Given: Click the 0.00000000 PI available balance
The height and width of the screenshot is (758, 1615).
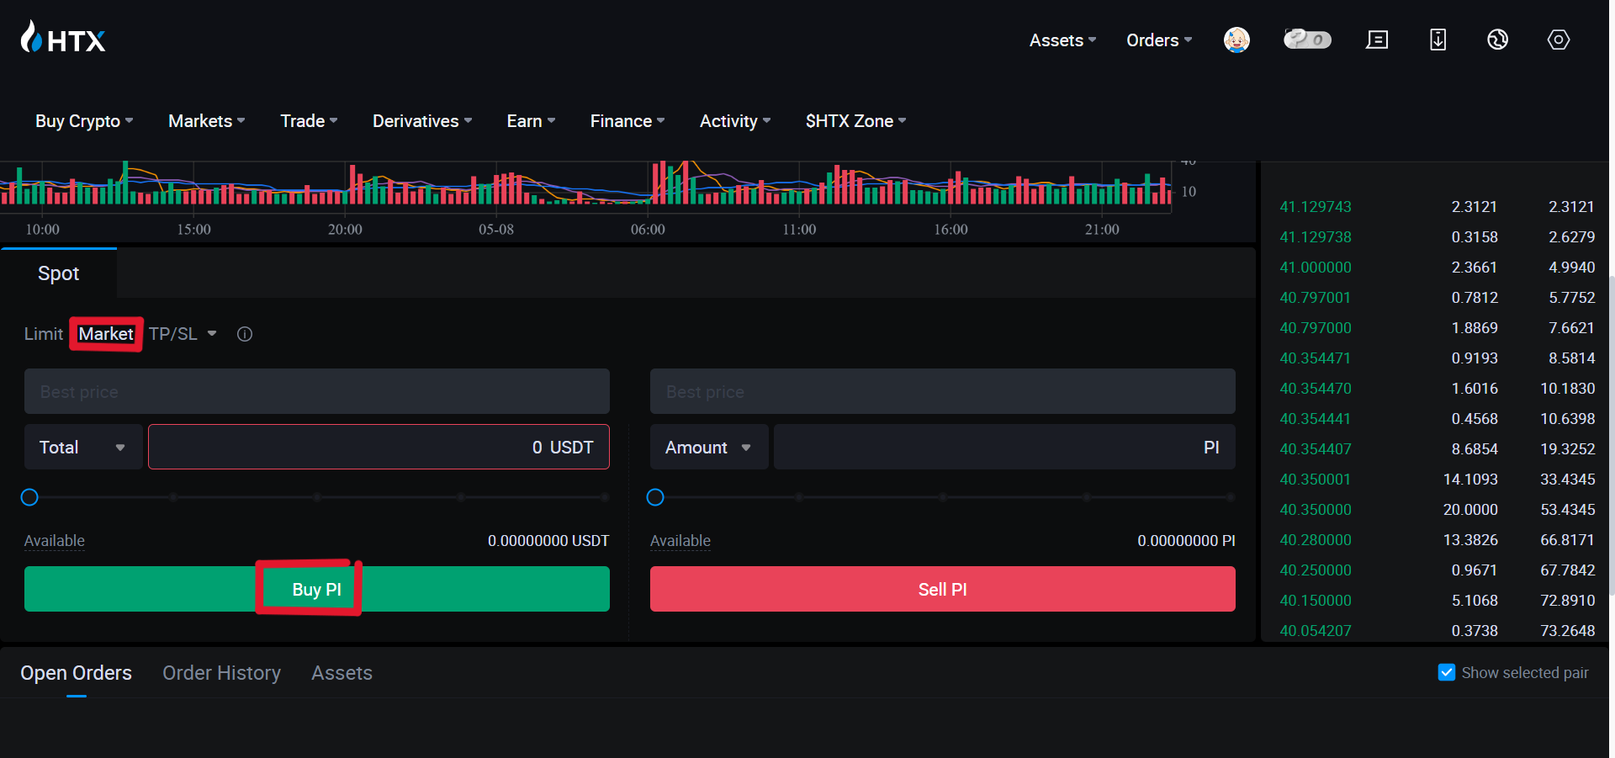Looking at the screenshot, I should [1186, 540].
